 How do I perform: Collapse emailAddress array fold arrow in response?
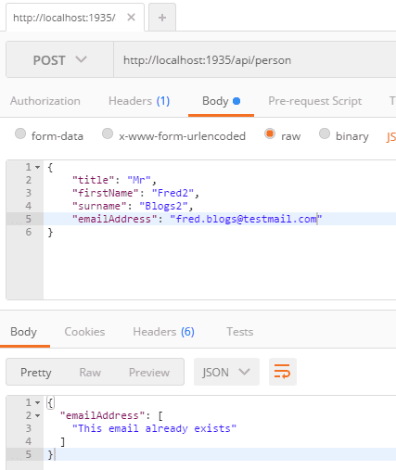[x=37, y=415]
